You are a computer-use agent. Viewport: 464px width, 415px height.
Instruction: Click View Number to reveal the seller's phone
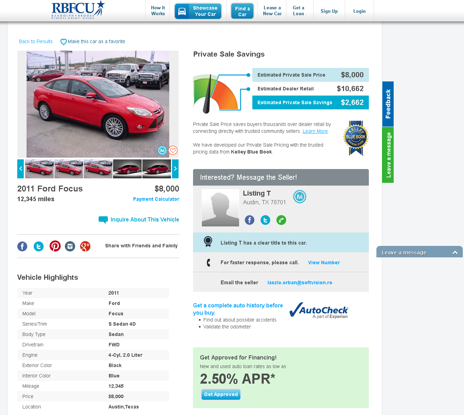(324, 263)
